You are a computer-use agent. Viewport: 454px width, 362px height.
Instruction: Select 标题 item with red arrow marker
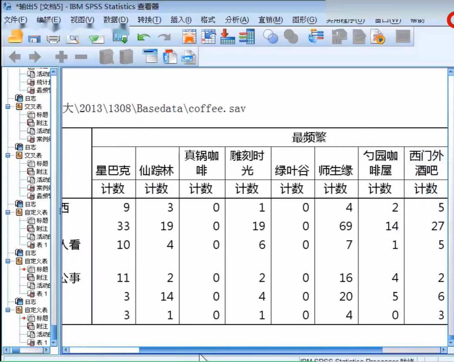click(x=42, y=269)
